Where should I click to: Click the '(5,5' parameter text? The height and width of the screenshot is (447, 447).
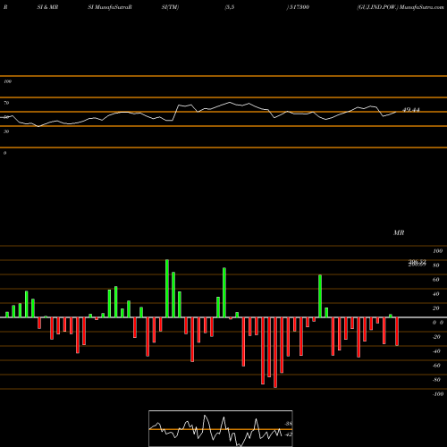click(x=230, y=7)
